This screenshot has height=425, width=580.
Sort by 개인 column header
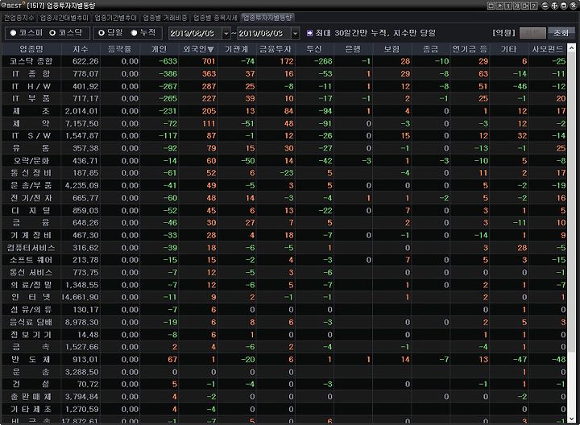(159, 49)
